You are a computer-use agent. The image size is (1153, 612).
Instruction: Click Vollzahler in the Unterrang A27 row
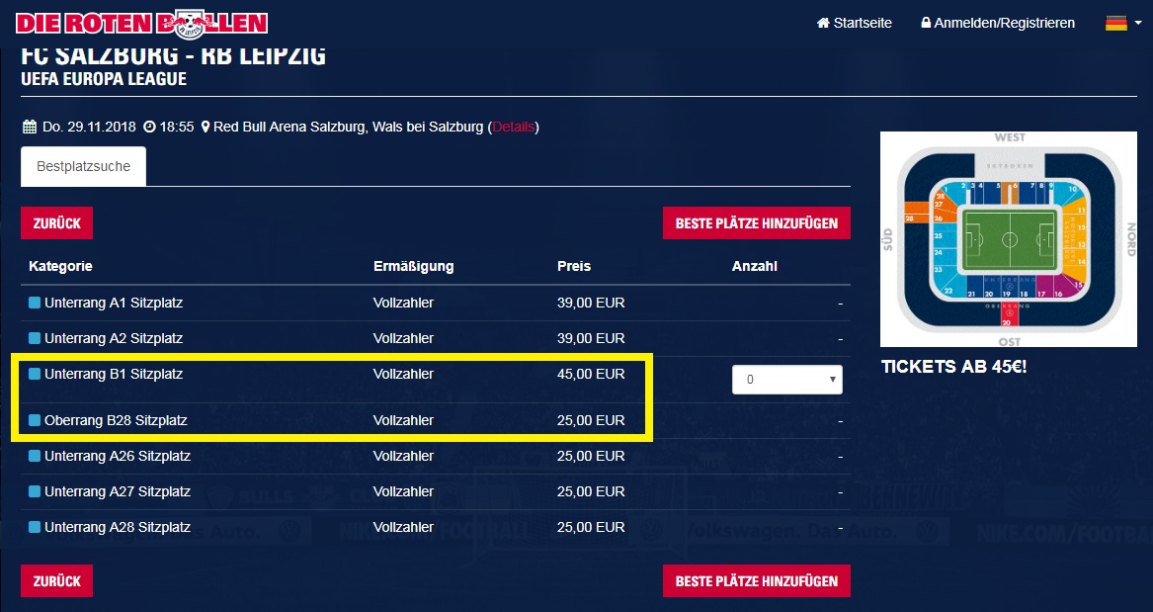403,491
